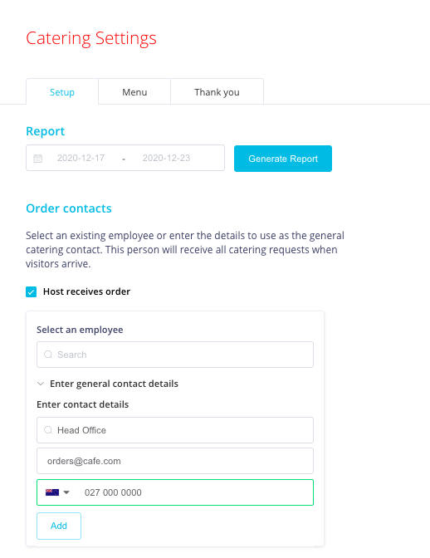The height and width of the screenshot is (558, 430).
Task: Switch to the Menu tab
Action: coord(134,92)
